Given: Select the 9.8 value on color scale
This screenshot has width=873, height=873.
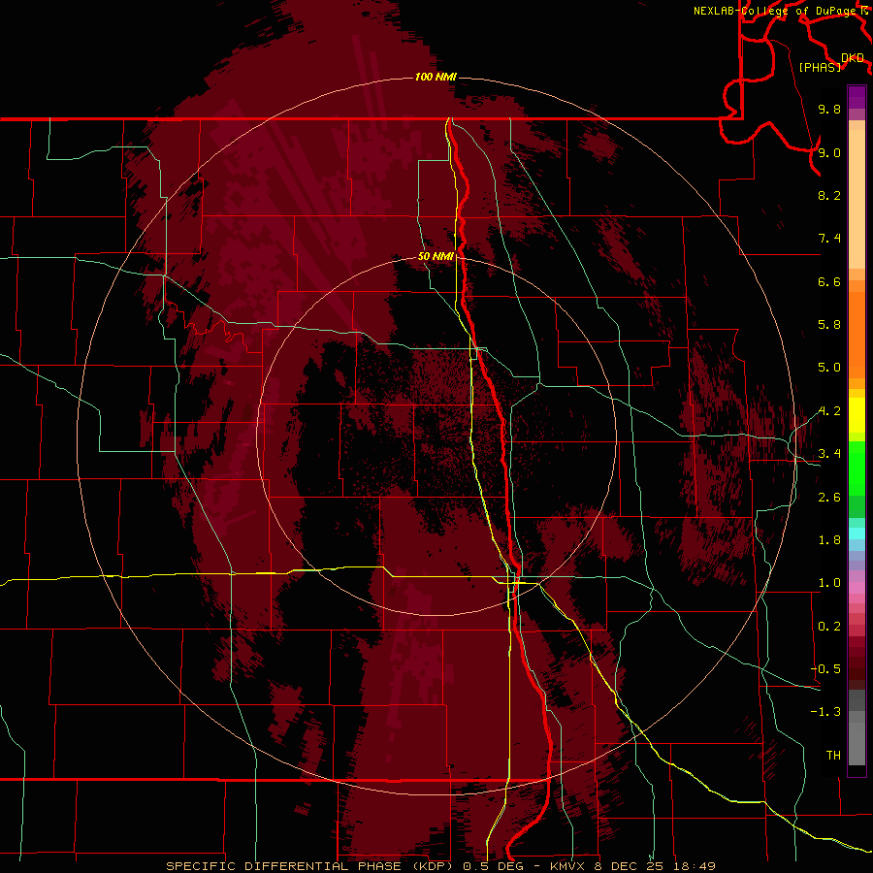Looking at the screenshot, I should [x=829, y=109].
